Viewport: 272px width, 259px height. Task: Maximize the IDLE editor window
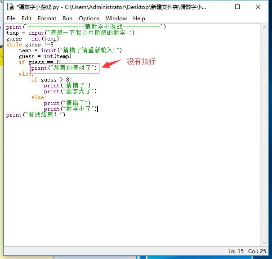click(237, 7)
